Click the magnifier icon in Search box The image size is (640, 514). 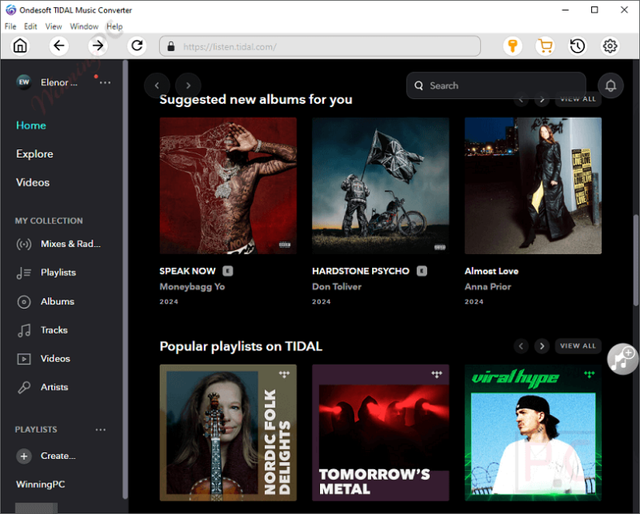[419, 86]
